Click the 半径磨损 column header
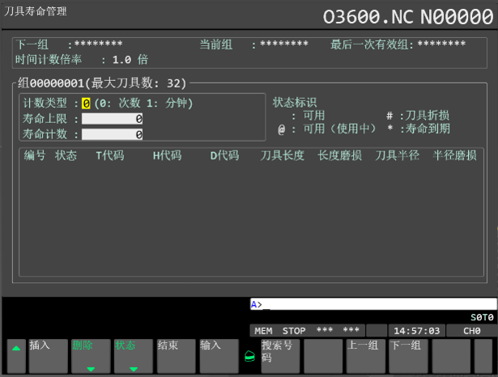 coord(454,155)
